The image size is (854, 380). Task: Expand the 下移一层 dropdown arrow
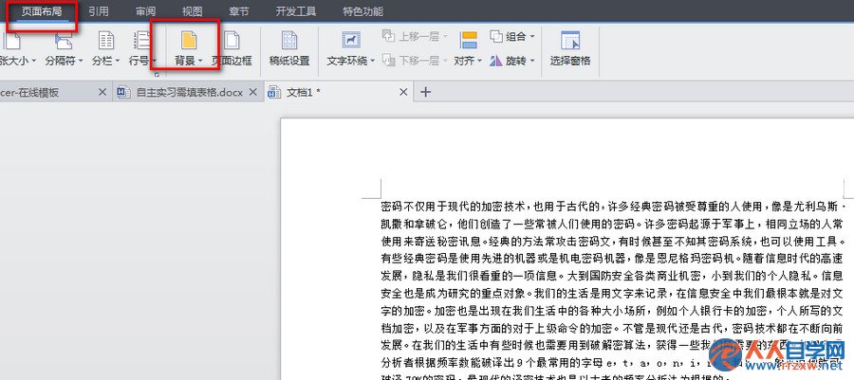(x=445, y=61)
